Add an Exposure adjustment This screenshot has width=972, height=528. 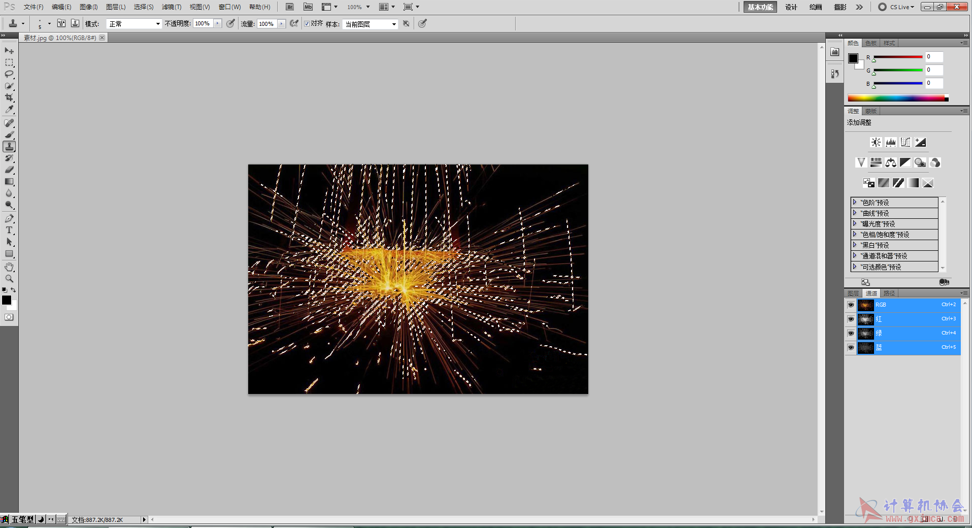920,142
